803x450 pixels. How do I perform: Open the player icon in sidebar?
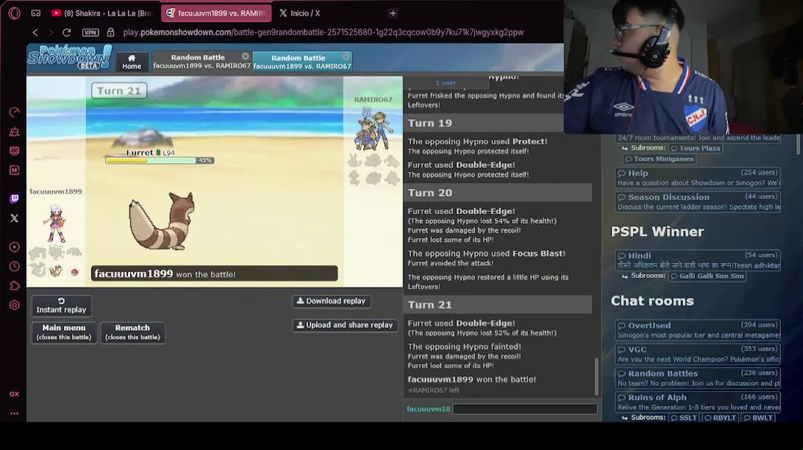tap(14, 247)
